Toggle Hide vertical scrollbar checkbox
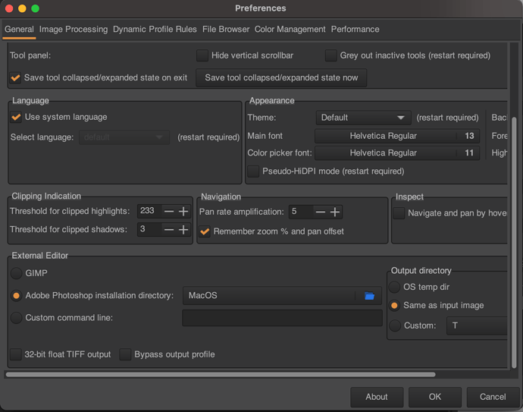Viewport: 523px width, 412px height. click(x=202, y=55)
